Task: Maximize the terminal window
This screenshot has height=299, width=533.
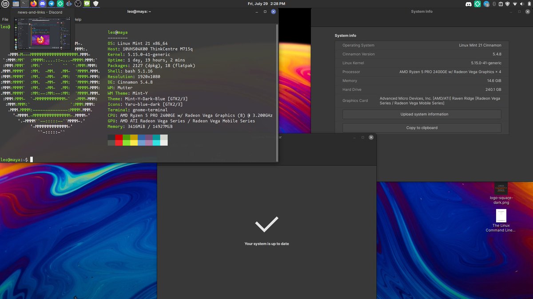Action: tap(265, 12)
